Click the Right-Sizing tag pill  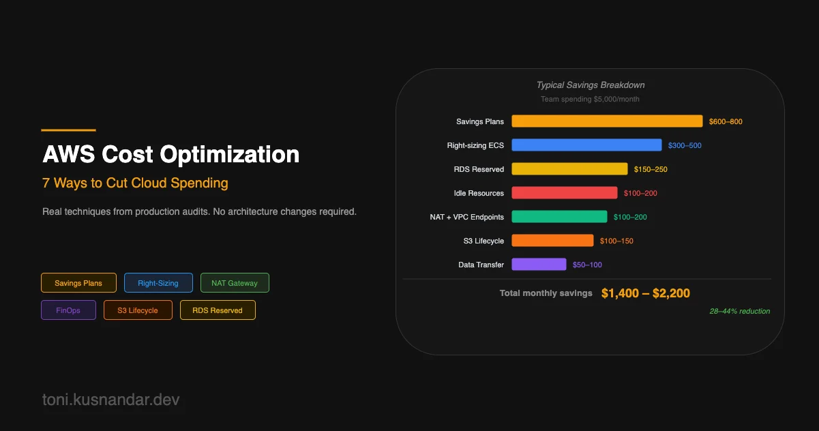pyautogui.click(x=158, y=283)
